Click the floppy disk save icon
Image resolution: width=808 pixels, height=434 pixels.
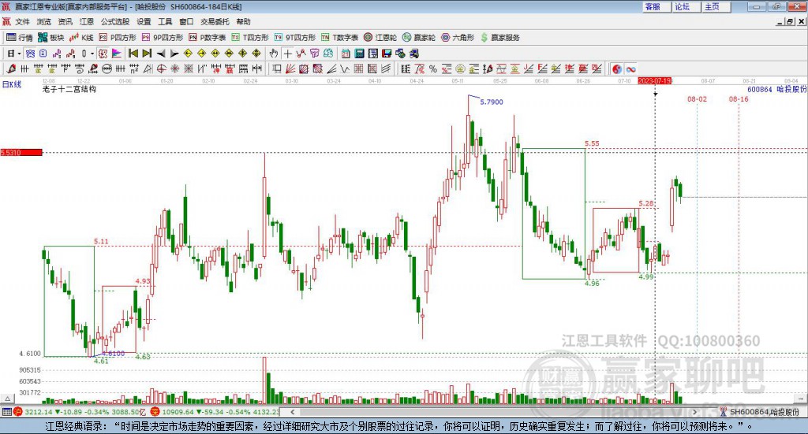coord(387,54)
